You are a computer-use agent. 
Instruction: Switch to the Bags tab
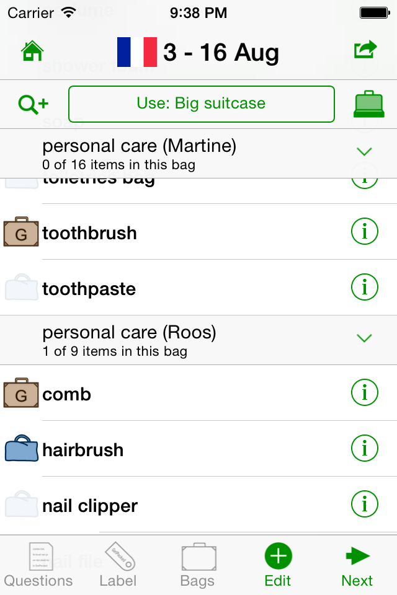click(x=198, y=564)
